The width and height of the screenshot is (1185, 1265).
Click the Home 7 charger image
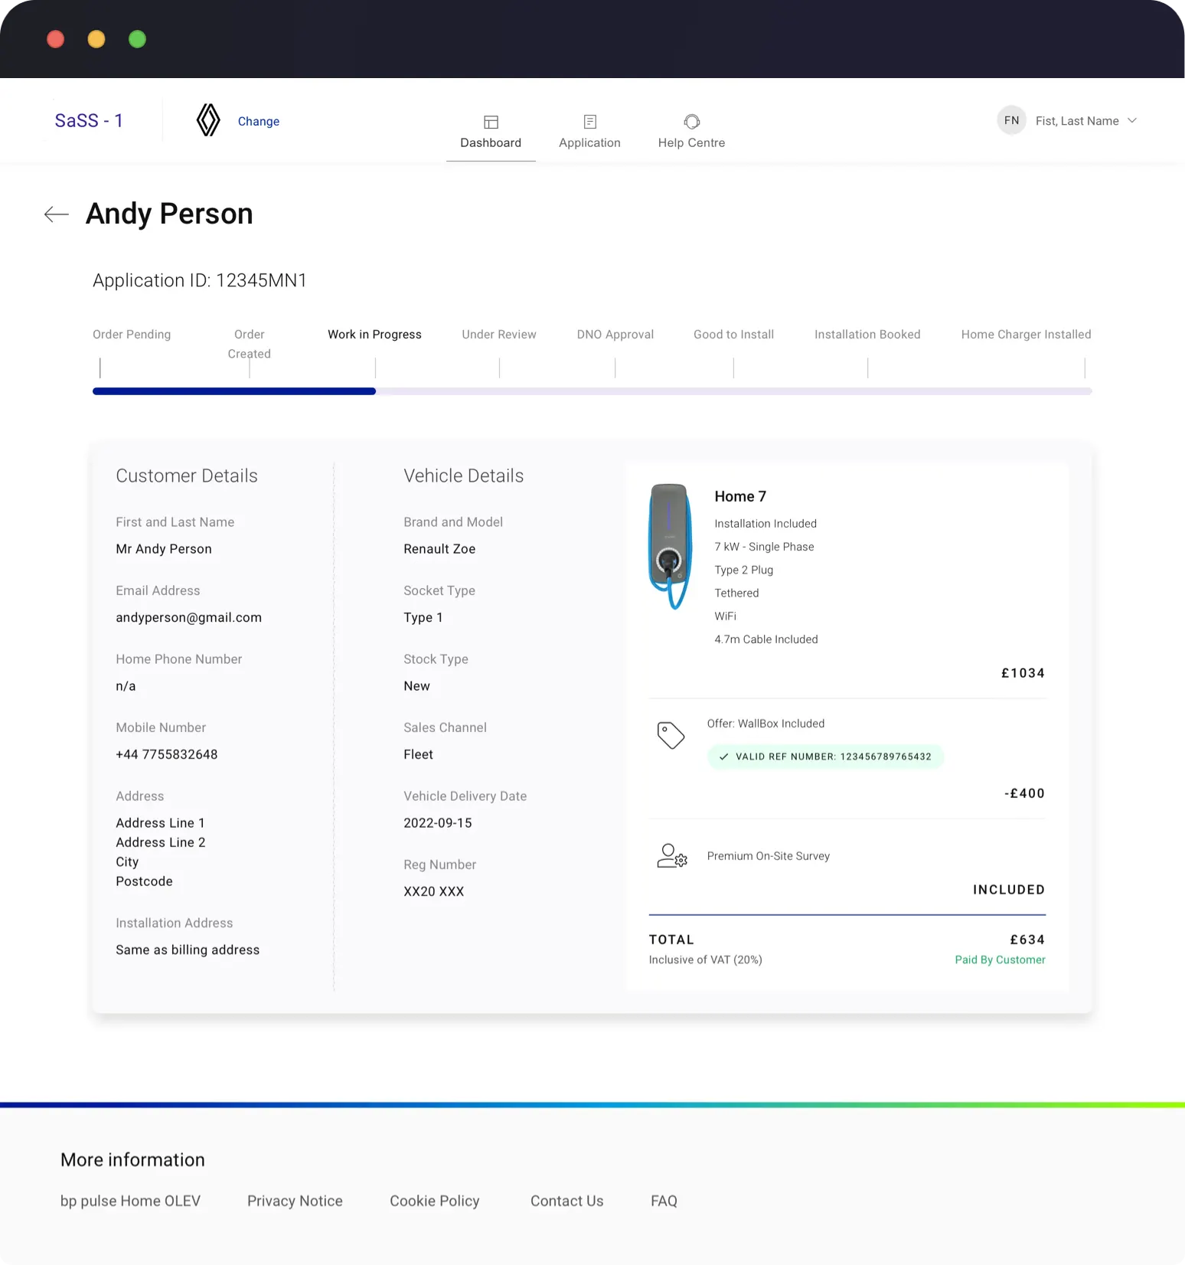tap(671, 547)
